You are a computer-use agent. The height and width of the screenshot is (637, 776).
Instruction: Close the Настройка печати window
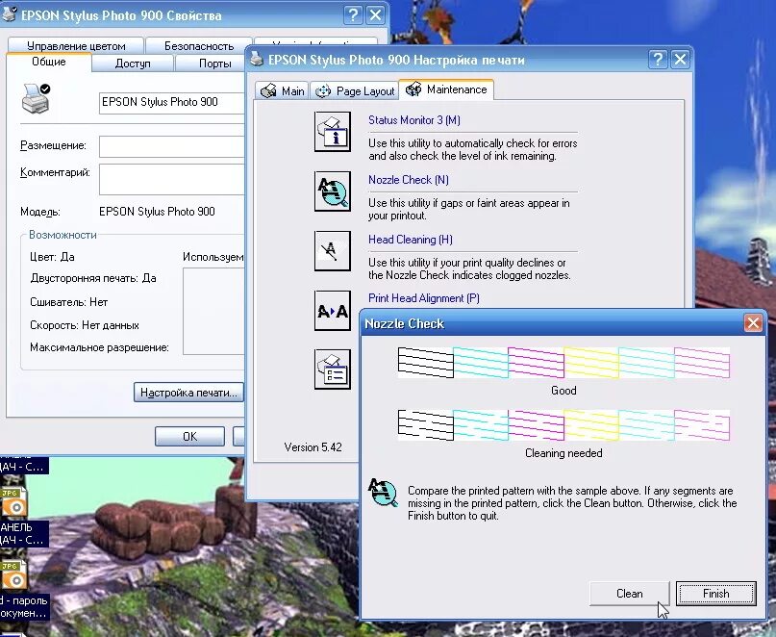[x=681, y=60]
